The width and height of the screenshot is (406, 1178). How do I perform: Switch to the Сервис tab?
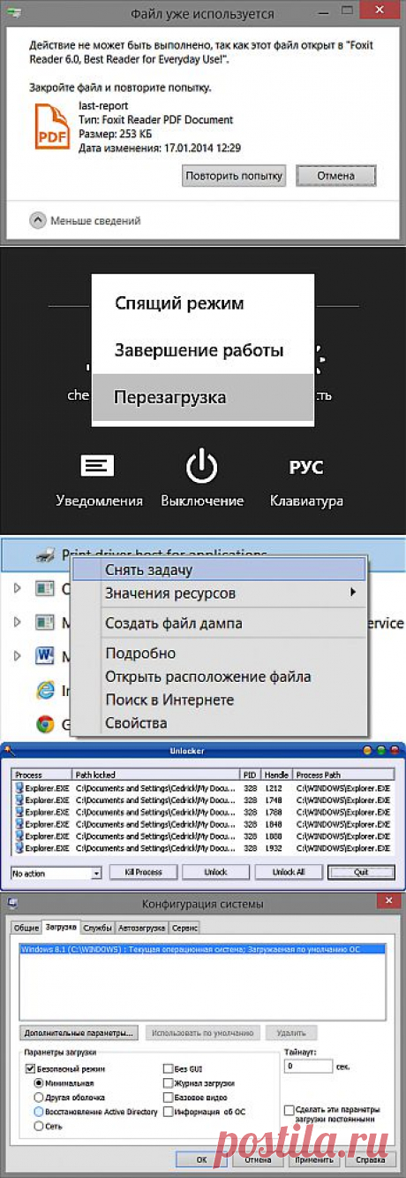185,927
